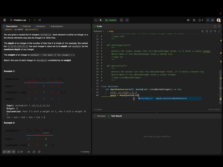This screenshot has width=223, height=167.
Task: Click the green Submit button
Action: tap(111, 20)
